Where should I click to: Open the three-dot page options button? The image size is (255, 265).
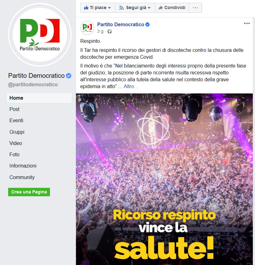[x=195, y=8]
